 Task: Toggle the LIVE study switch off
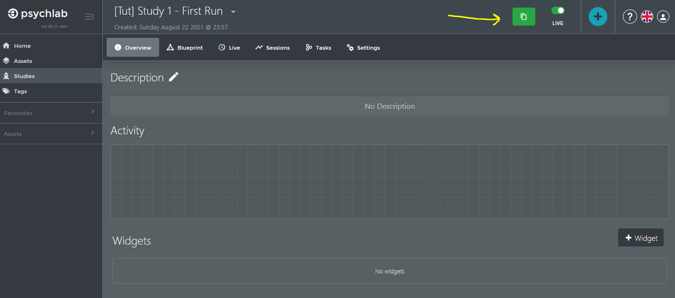click(x=558, y=10)
